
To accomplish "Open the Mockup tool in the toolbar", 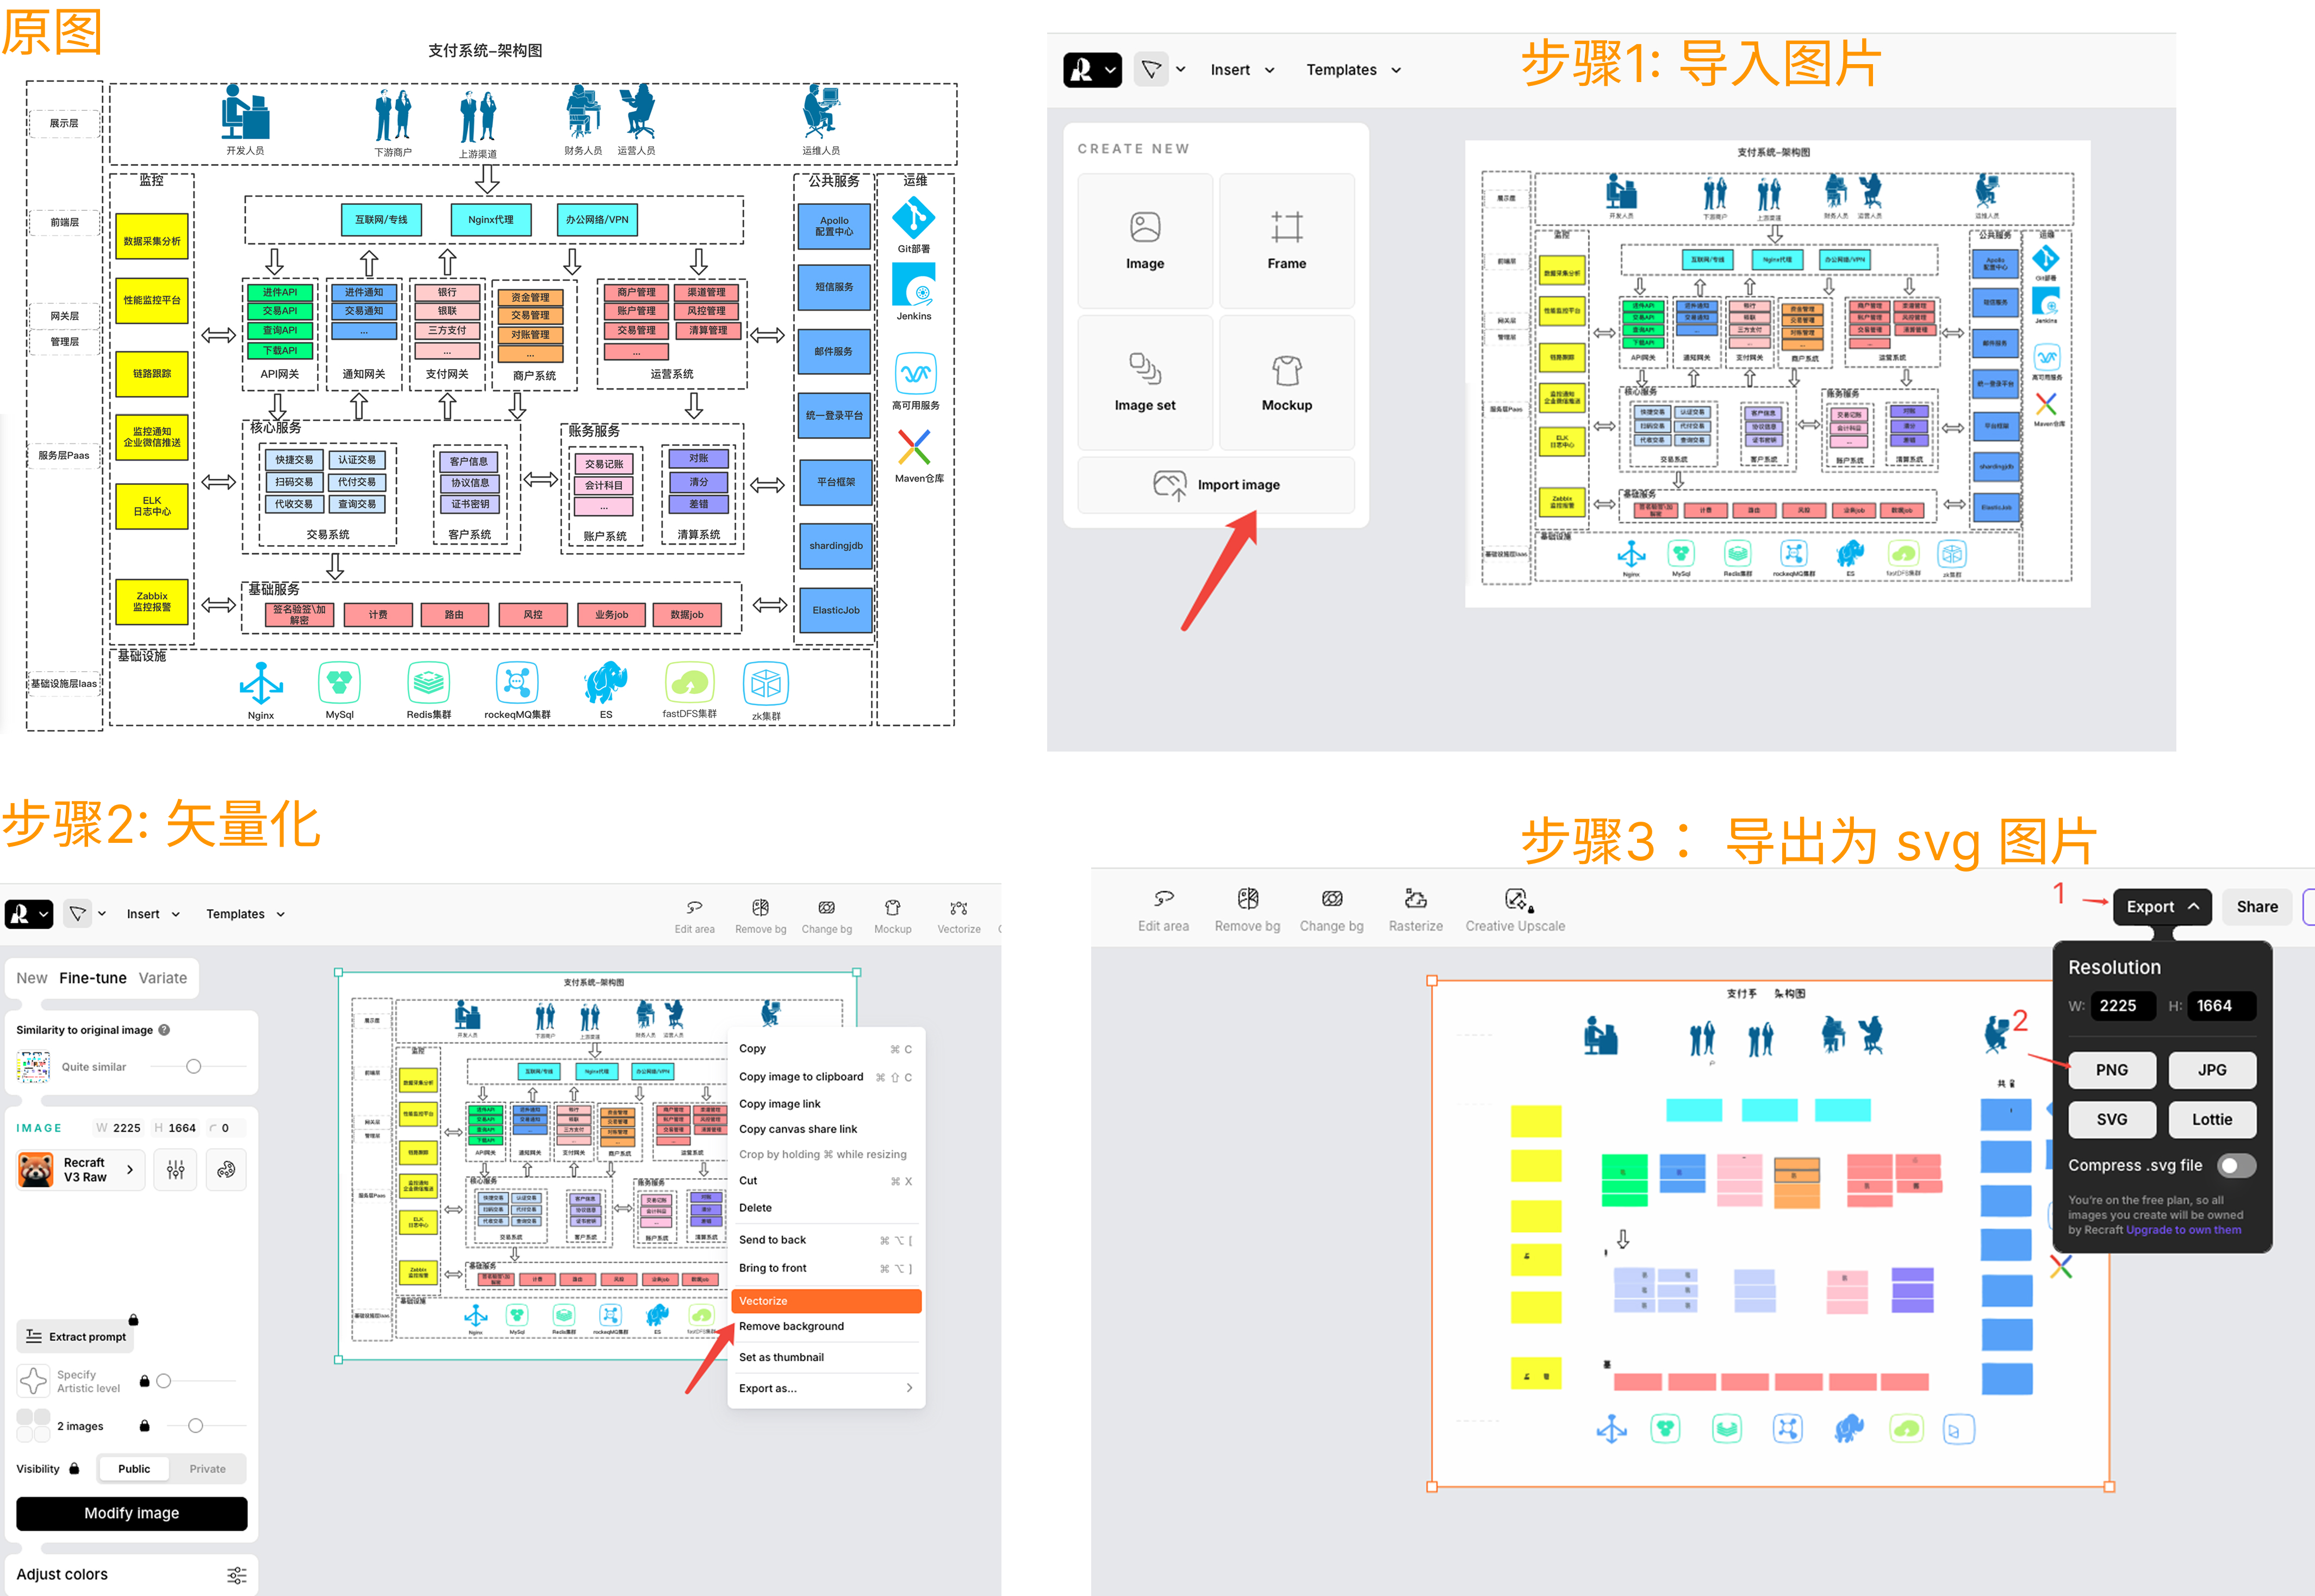I will (x=892, y=908).
